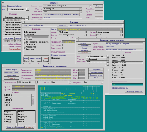This screenshot has height=132, width=147.
Task: Select transition 5.Зенкеровать, зенковать
Action: [36, 42]
